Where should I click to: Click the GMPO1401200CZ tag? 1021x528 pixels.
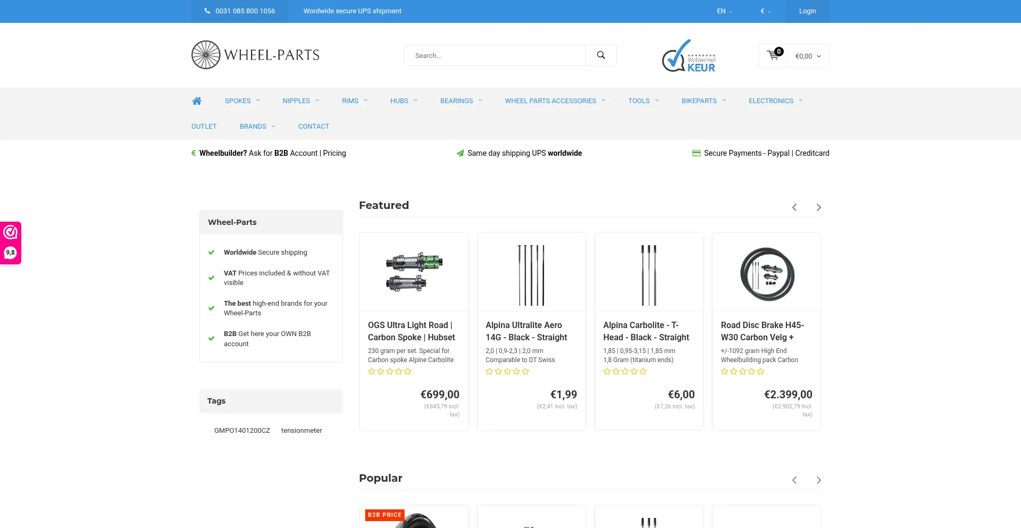tap(242, 431)
